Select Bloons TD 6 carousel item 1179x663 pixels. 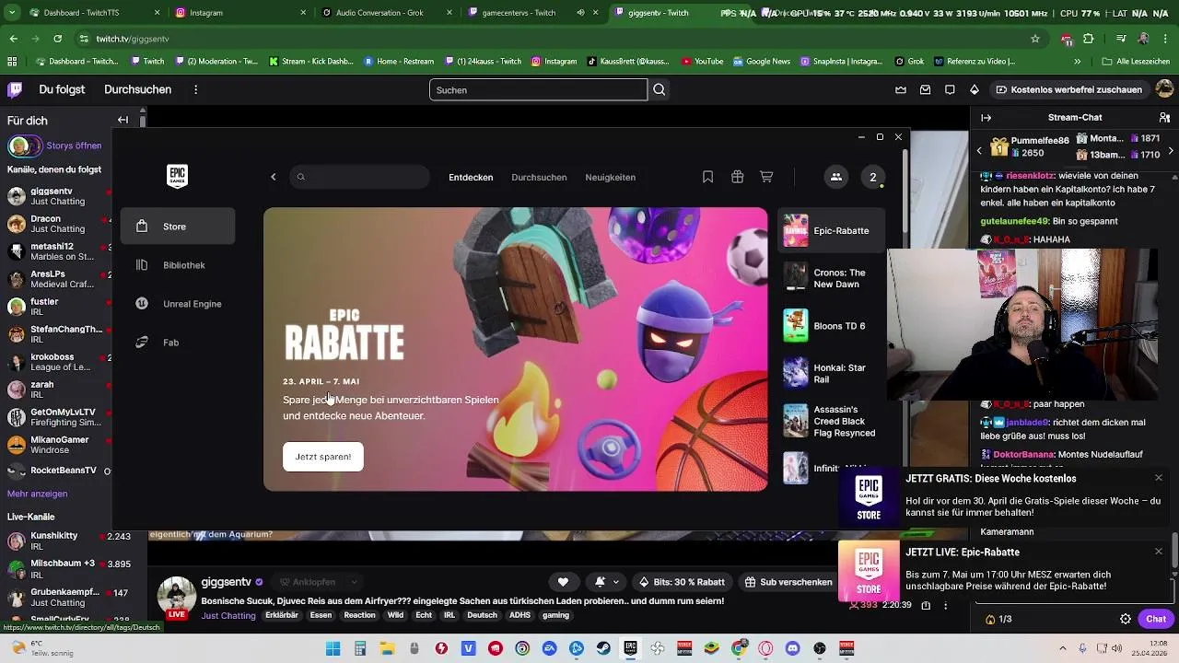pos(831,326)
